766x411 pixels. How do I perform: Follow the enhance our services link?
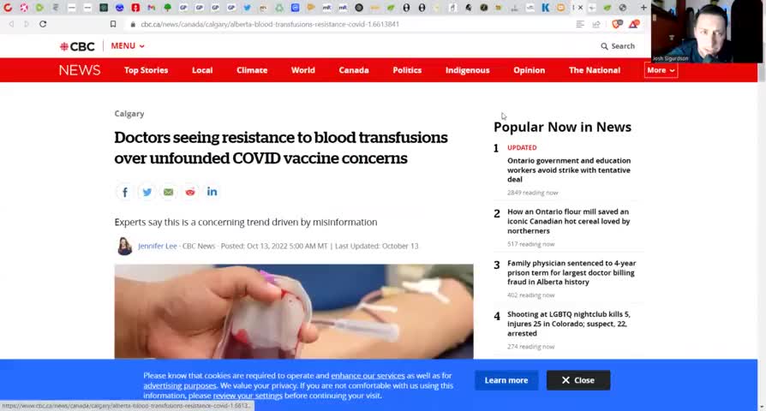pyautogui.click(x=368, y=376)
